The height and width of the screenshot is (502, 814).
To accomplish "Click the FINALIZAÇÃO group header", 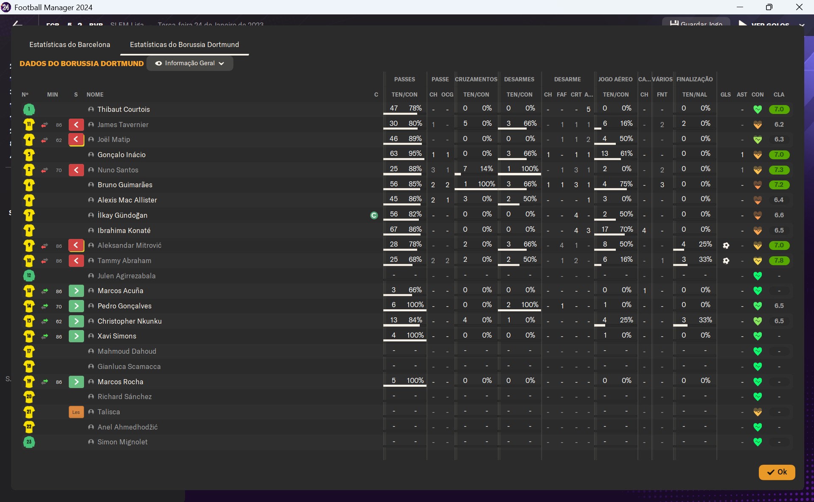I will [695, 79].
